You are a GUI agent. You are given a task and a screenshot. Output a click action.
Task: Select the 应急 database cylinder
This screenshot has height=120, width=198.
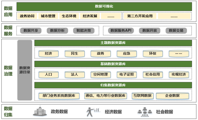(x=127, y=54)
